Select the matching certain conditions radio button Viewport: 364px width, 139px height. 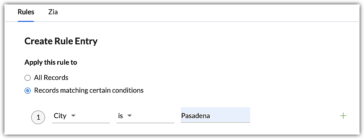[x=28, y=90]
